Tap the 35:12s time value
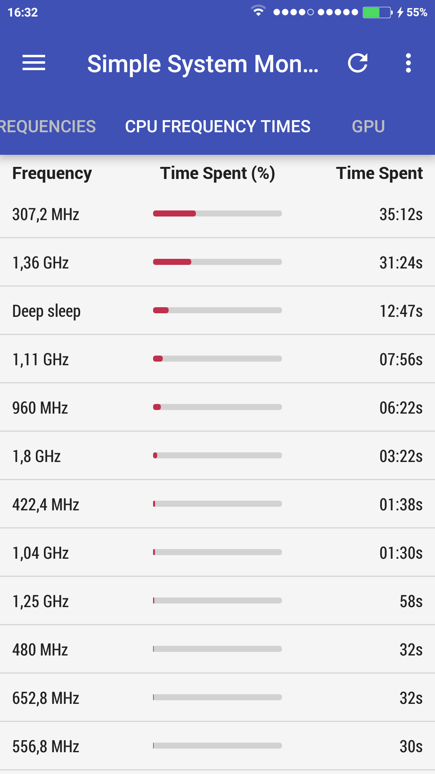 coord(401,214)
